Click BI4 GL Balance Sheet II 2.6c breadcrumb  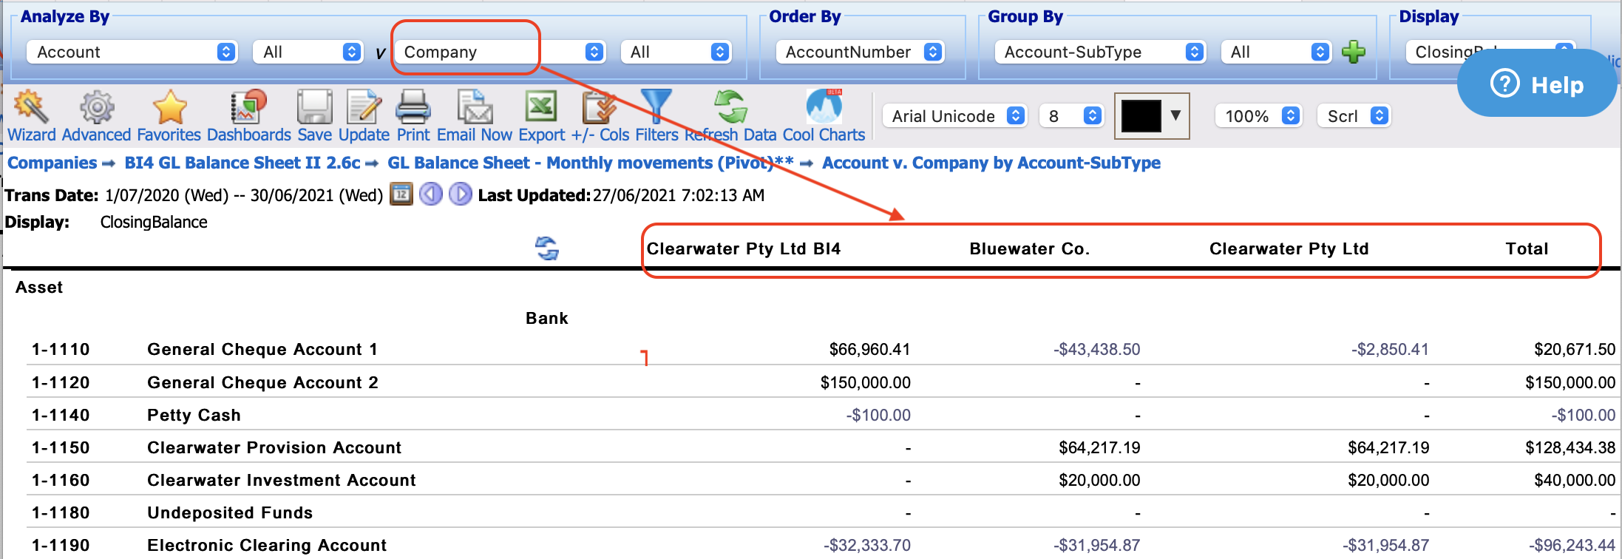point(242,163)
